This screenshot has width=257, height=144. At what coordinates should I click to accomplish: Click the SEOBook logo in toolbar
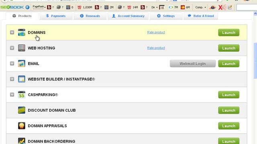[x=12, y=7]
